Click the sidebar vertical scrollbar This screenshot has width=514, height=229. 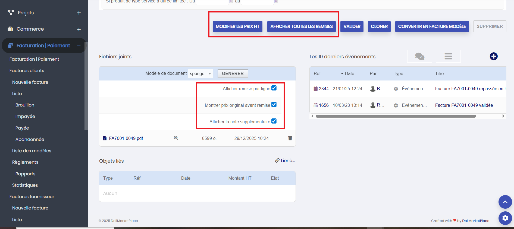point(86,87)
